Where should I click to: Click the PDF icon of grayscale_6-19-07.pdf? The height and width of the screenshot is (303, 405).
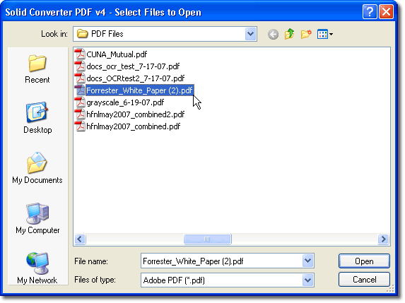80,102
